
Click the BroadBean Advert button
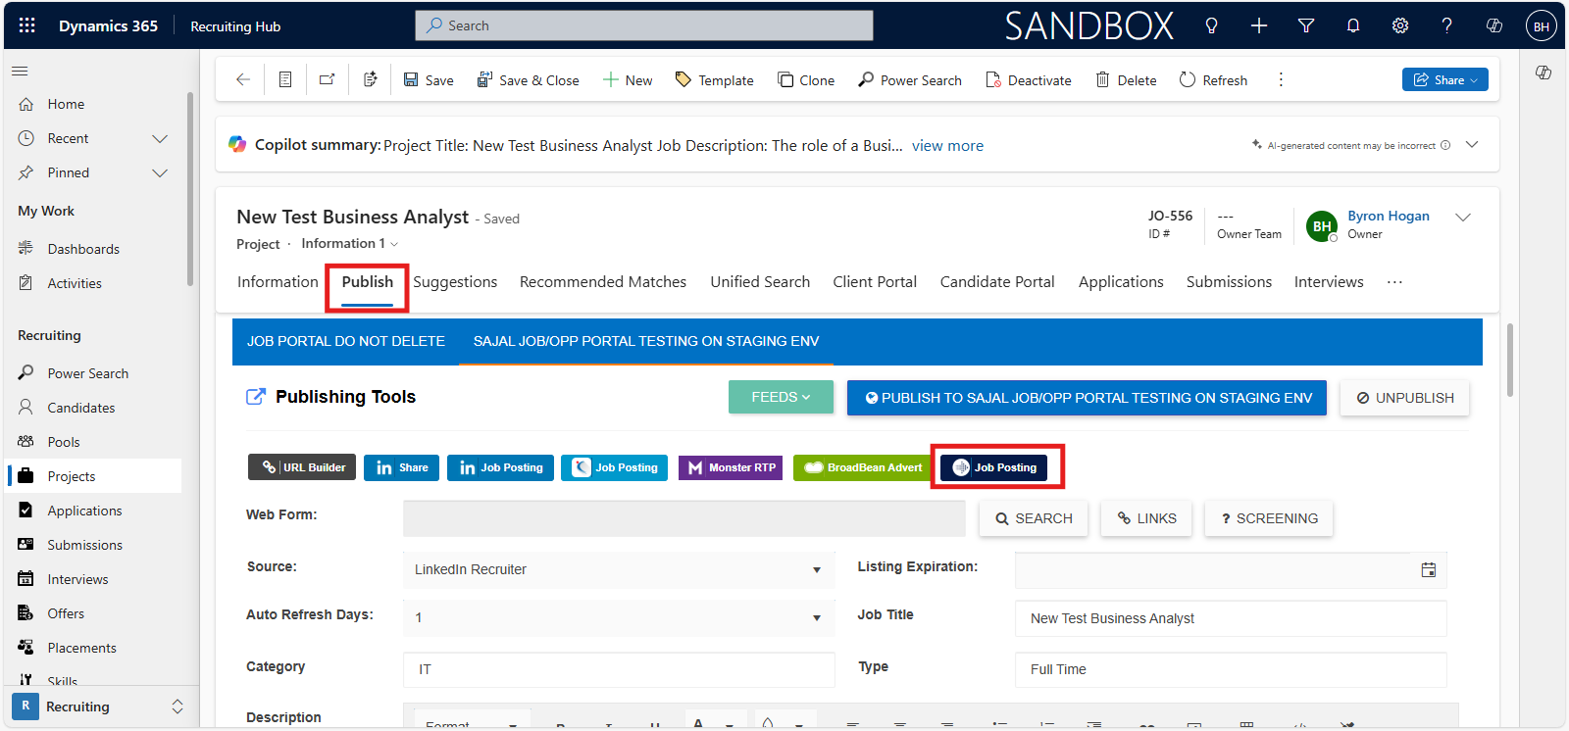click(863, 467)
